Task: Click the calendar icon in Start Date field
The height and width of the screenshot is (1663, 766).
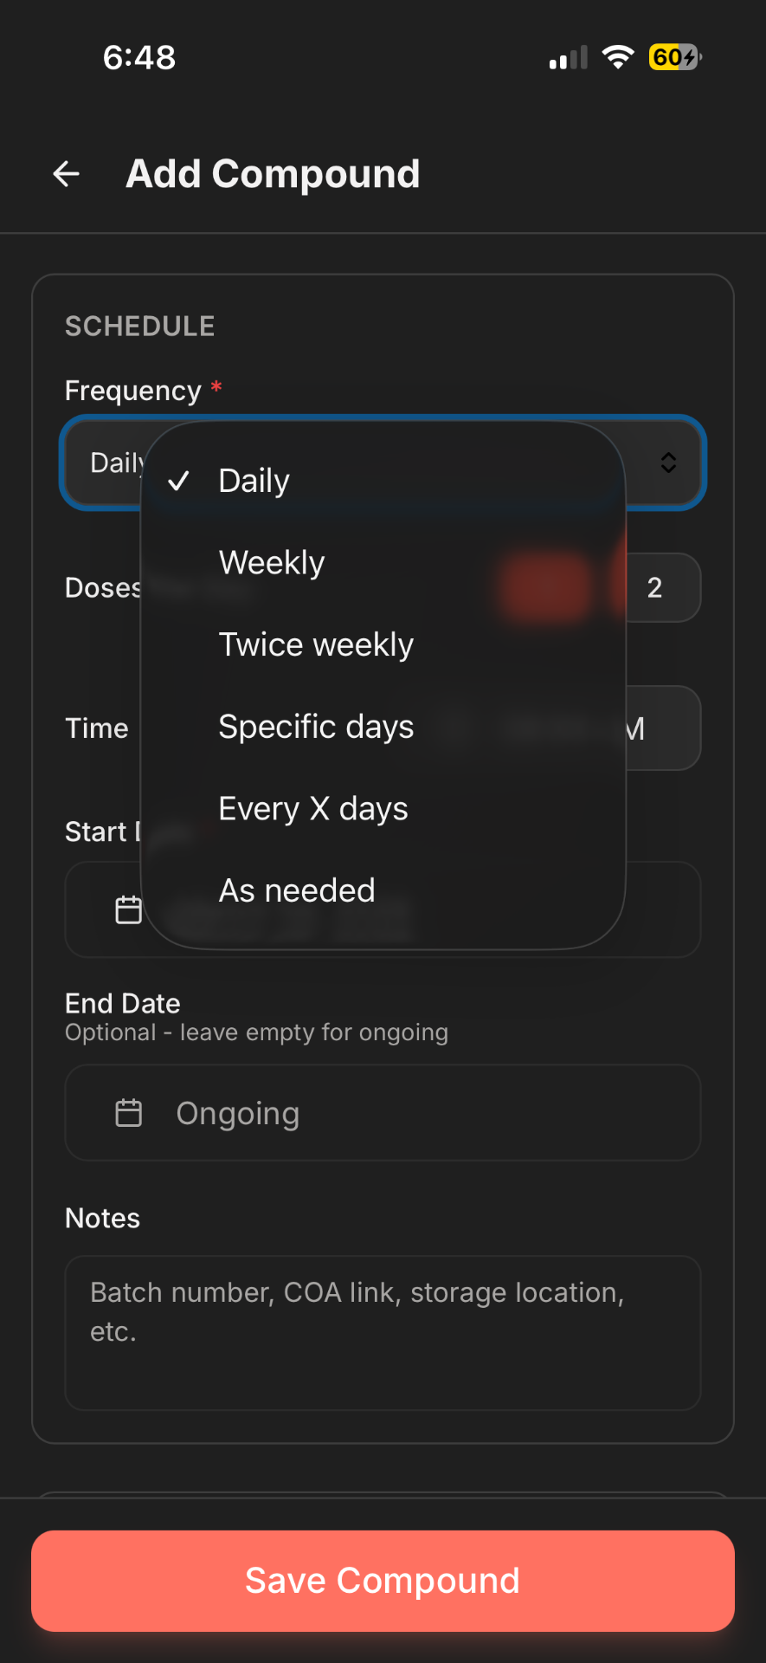Action: coord(128,909)
